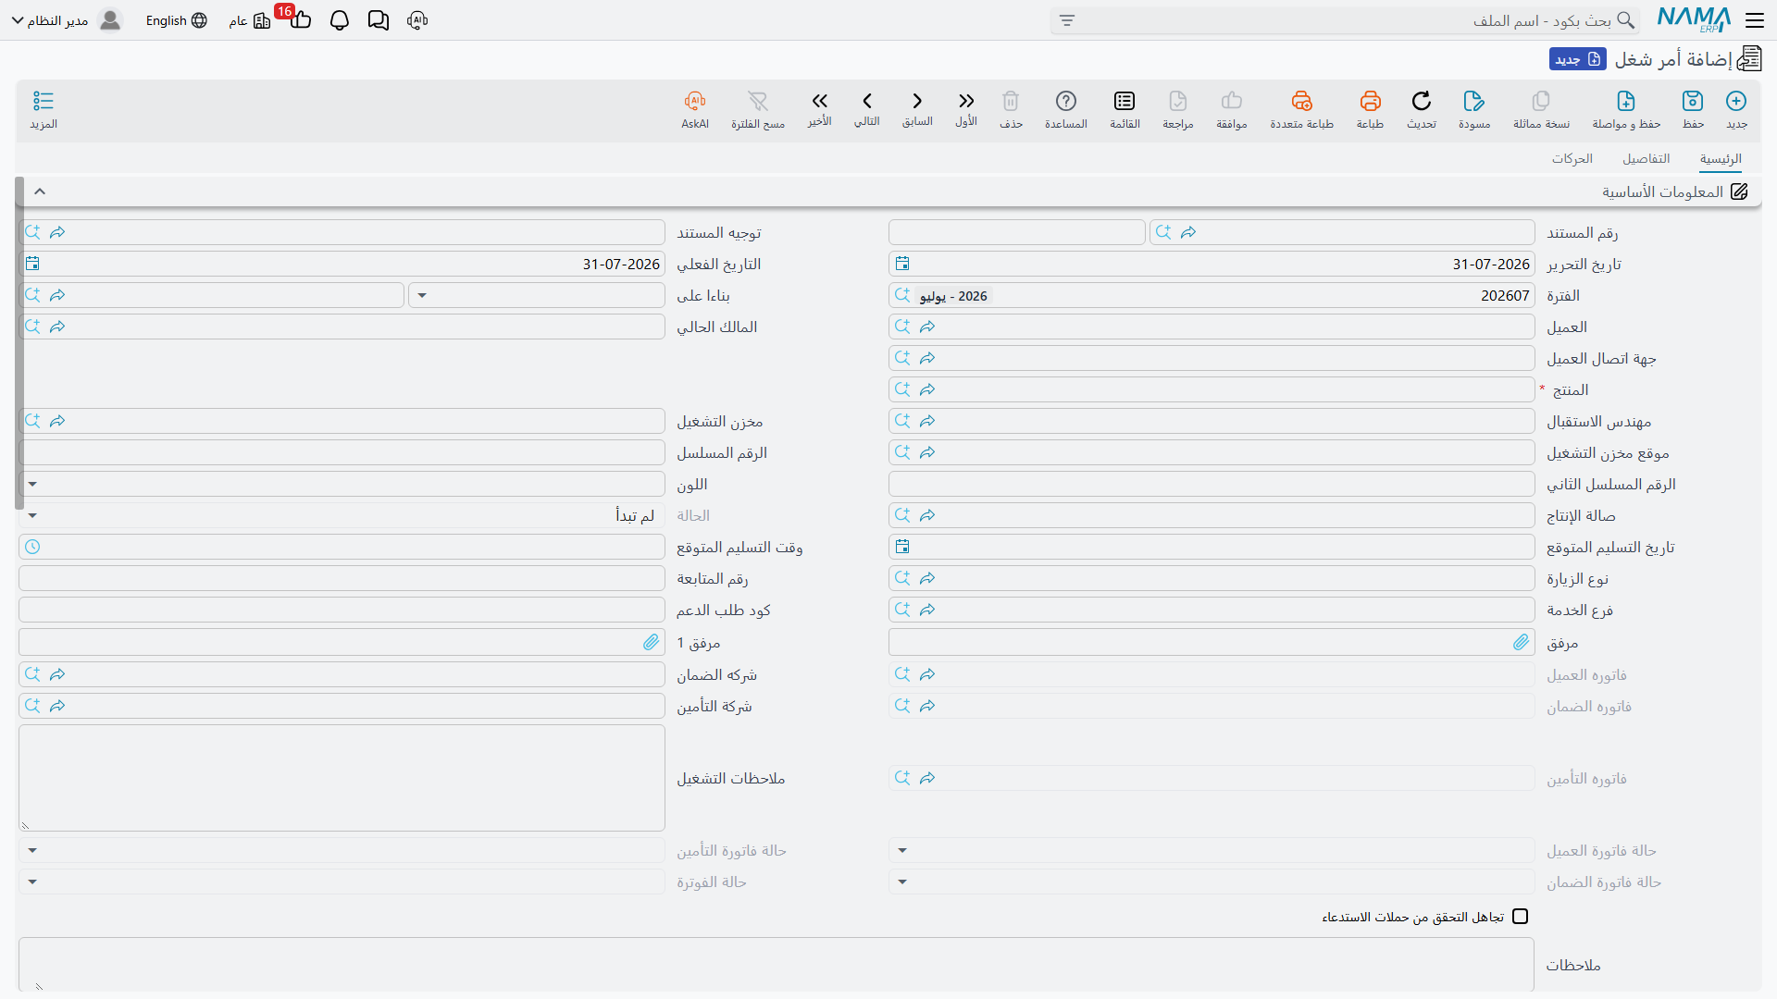This screenshot has height=999, width=1777.
Task: Click the حفظ (Save) toolbar icon
Action: click(x=1693, y=101)
